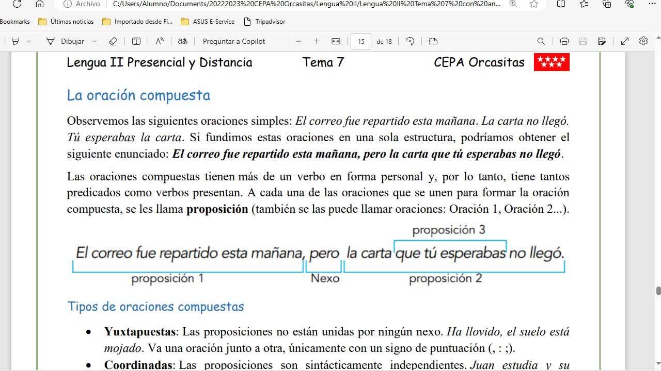Open PDF viewer settings gear
The width and height of the screenshot is (661, 371).
(x=643, y=41)
